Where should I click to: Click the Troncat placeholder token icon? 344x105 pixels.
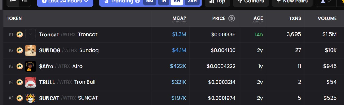tap(30, 34)
